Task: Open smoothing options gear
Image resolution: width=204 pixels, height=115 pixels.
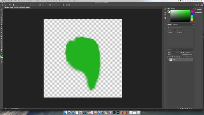Action: pyautogui.click(x=64, y=5)
